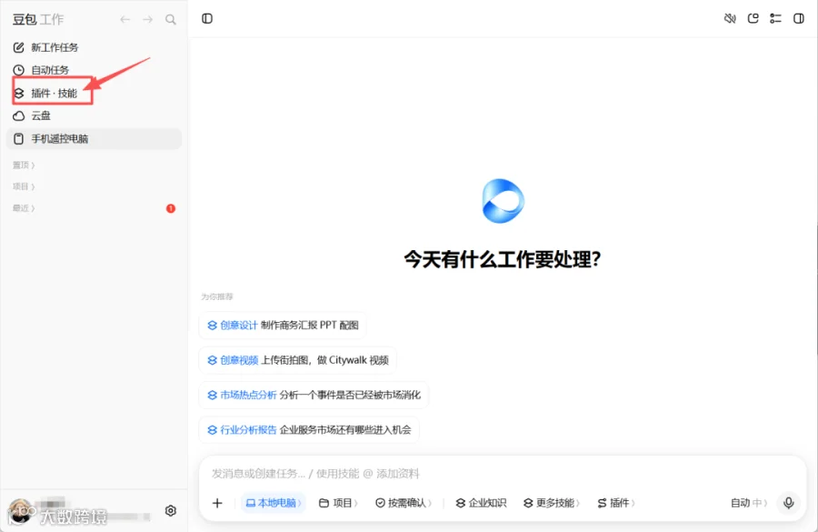Start voice input with the microphone icon
818x532 pixels.
789,503
